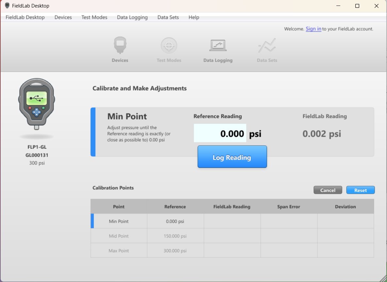Cancel the calibration
Screen dimensions: 387x282
point(328,190)
